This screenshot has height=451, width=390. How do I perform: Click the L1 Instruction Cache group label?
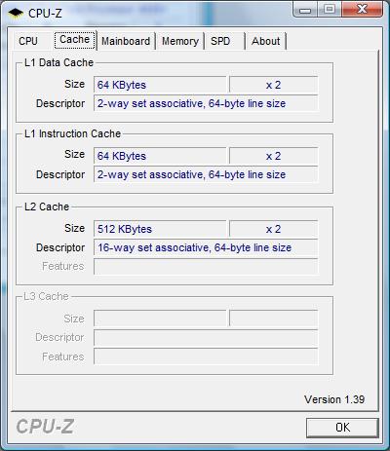tap(72, 133)
